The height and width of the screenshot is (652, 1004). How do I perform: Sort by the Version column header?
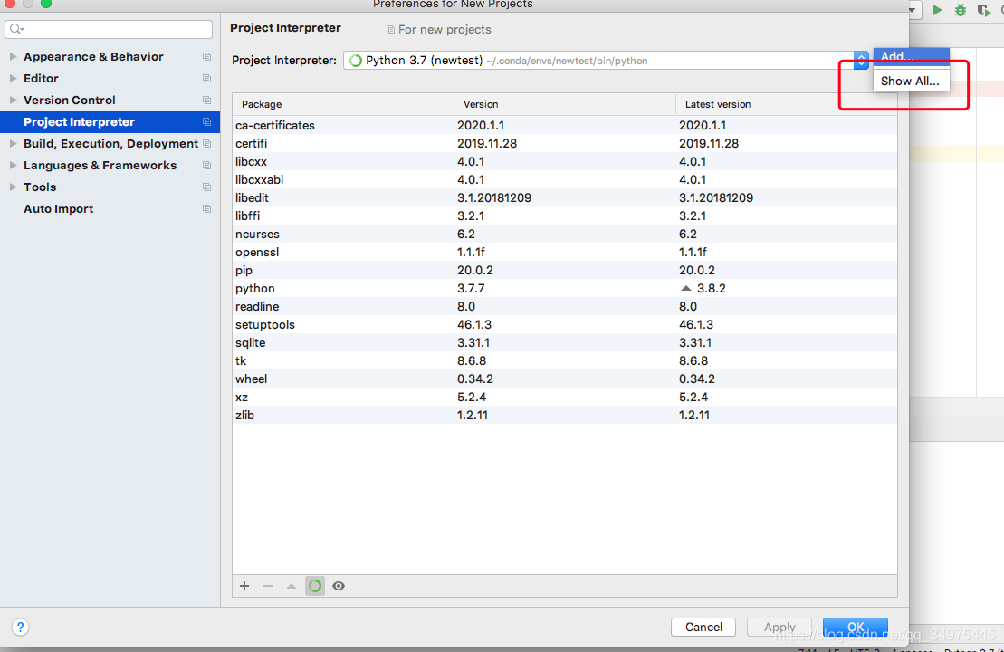click(565, 104)
